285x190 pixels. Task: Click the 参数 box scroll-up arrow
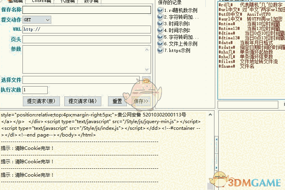click(x=147, y=50)
